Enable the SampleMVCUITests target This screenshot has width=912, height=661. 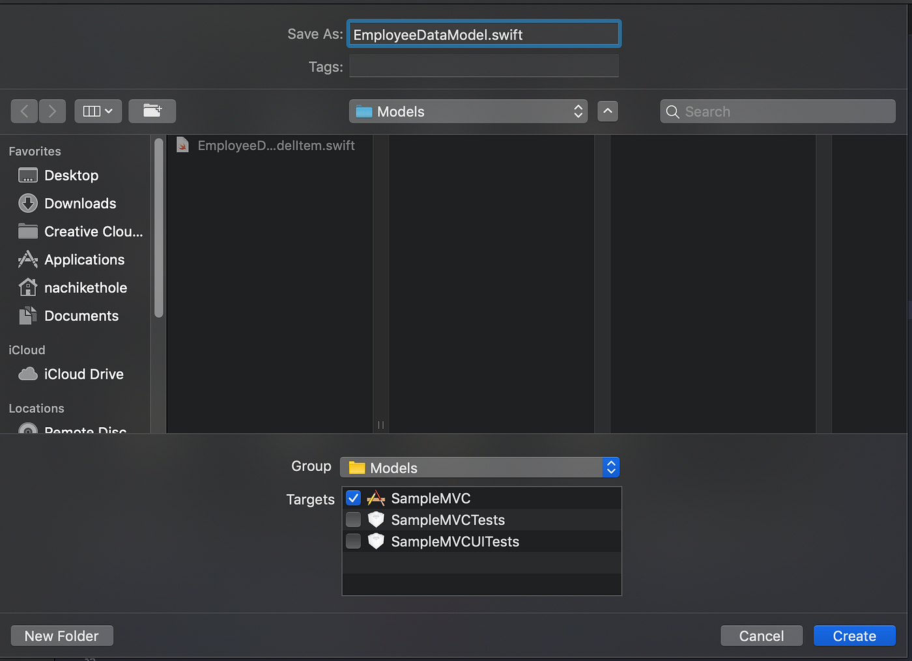click(352, 541)
